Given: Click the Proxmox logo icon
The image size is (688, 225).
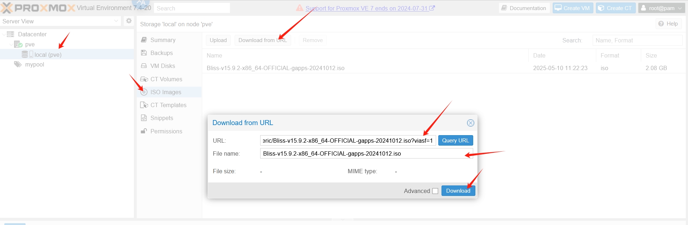Looking at the screenshot, I should click(x=6, y=8).
